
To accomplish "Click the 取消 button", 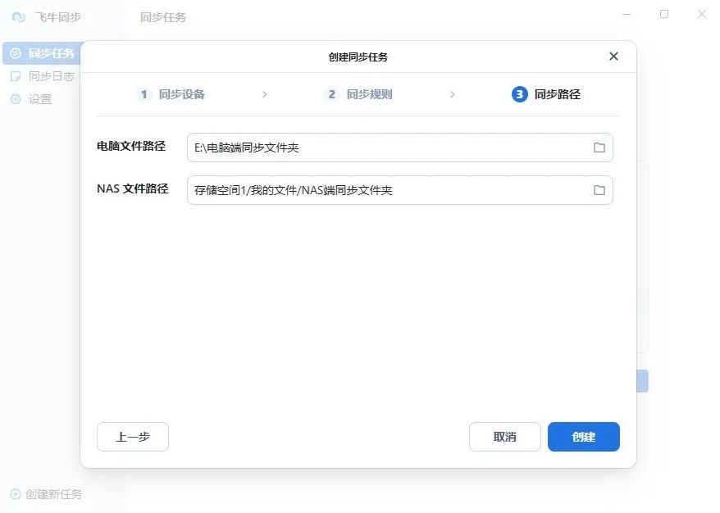I will (x=505, y=437).
